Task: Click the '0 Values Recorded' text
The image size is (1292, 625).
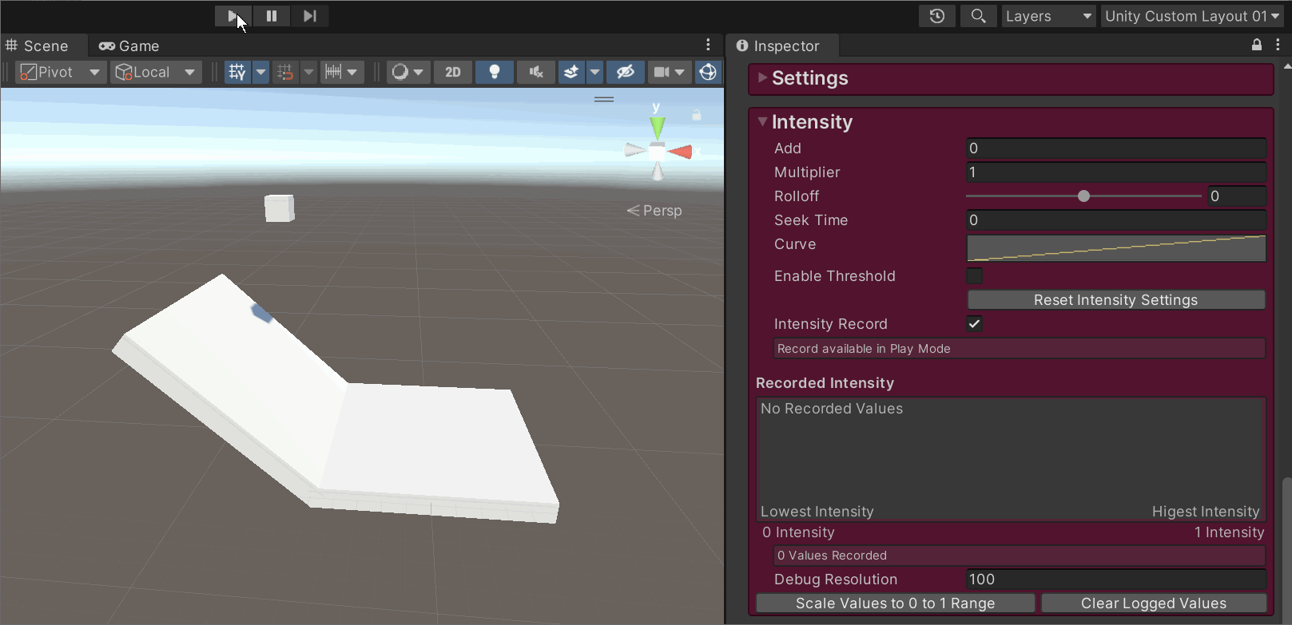Action: (x=832, y=556)
